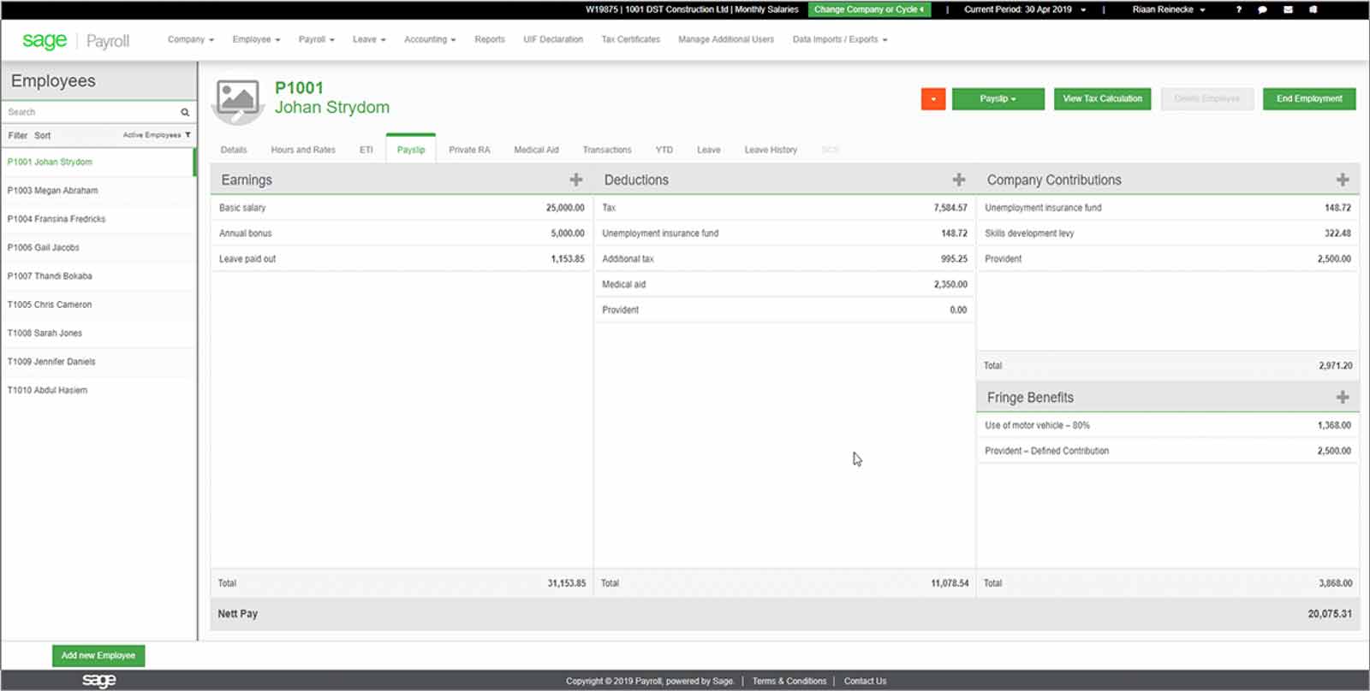The width and height of the screenshot is (1370, 691).
Task: Select employee P1004 Fransina Fredricks
Action: pyautogui.click(x=98, y=219)
